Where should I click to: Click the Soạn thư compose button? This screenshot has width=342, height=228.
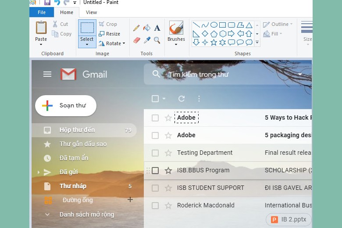tap(66, 106)
